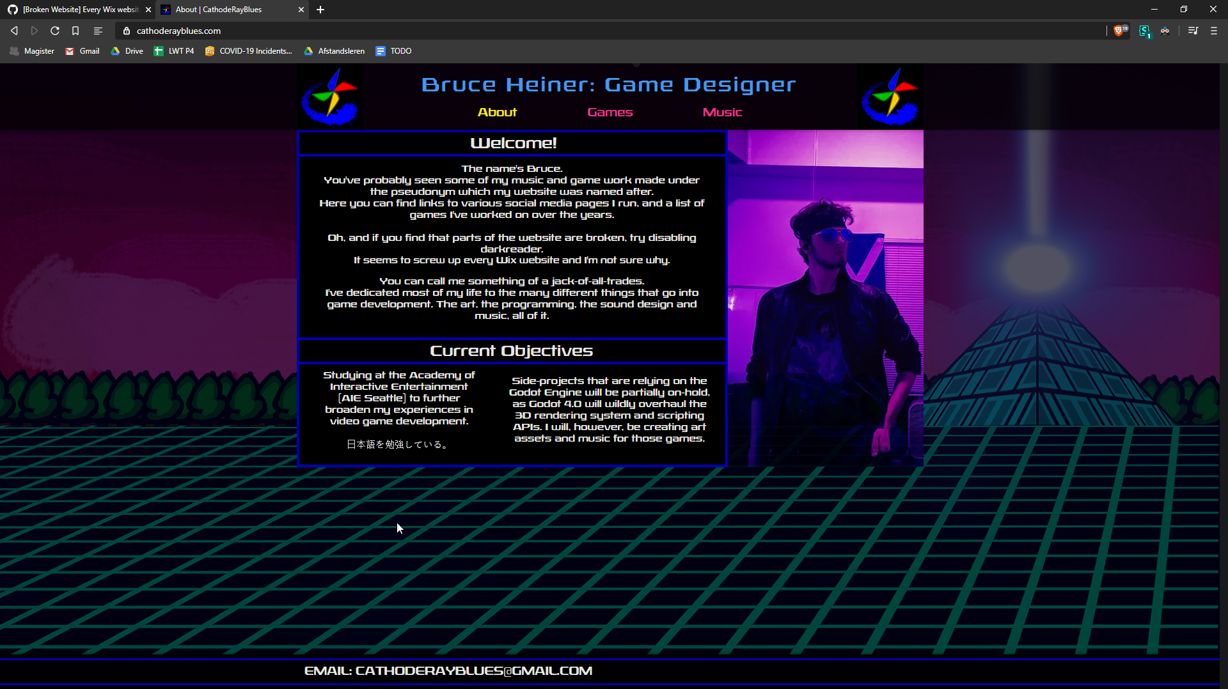Open the extension showing a badge of 1
1228x689 pixels.
pyautogui.click(x=1144, y=30)
